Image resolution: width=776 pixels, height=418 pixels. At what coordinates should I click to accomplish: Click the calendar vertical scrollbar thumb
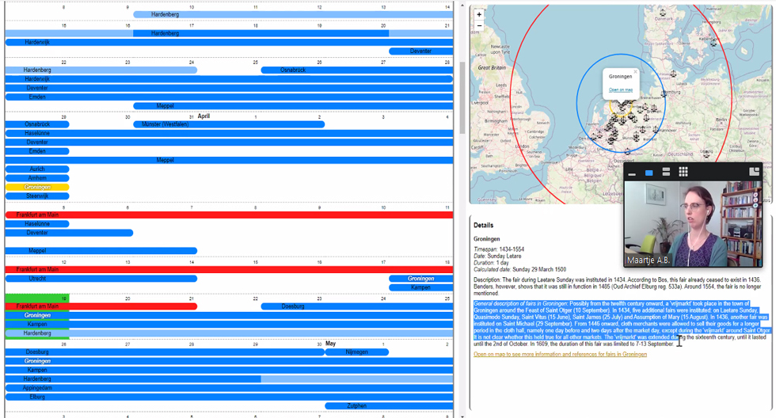pyautogui.click(x=462, y=97)
